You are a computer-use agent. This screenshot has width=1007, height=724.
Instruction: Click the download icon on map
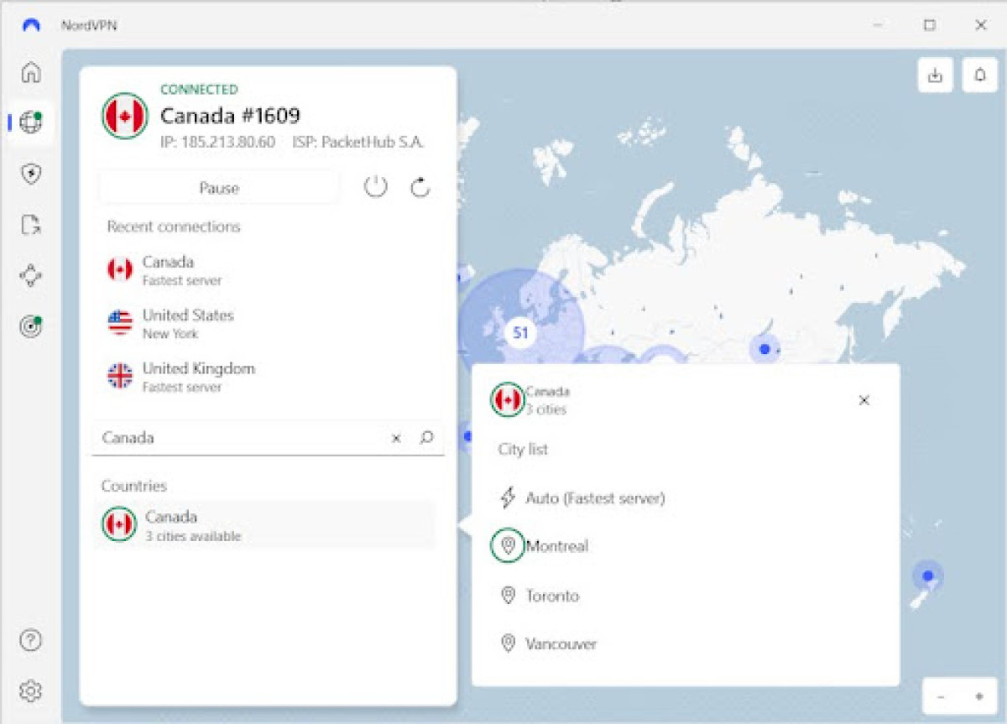(935, 76)
